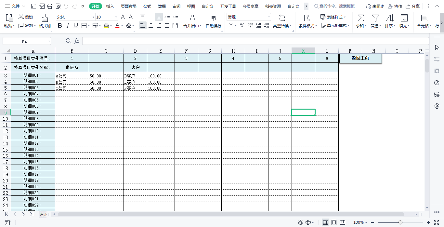This screenshot has width=444, height=227.
Task: Open the 数据 (Data) ribbon tab
Action: [x=162, y=6]
